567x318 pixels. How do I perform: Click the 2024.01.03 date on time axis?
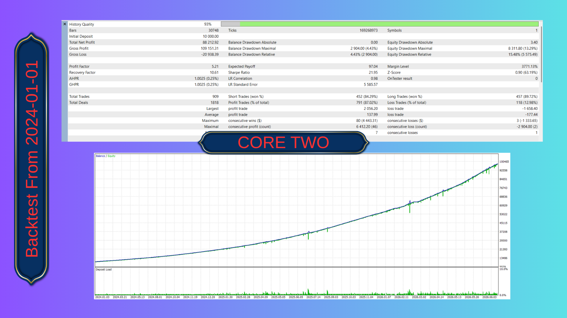[x=102, y=297]
